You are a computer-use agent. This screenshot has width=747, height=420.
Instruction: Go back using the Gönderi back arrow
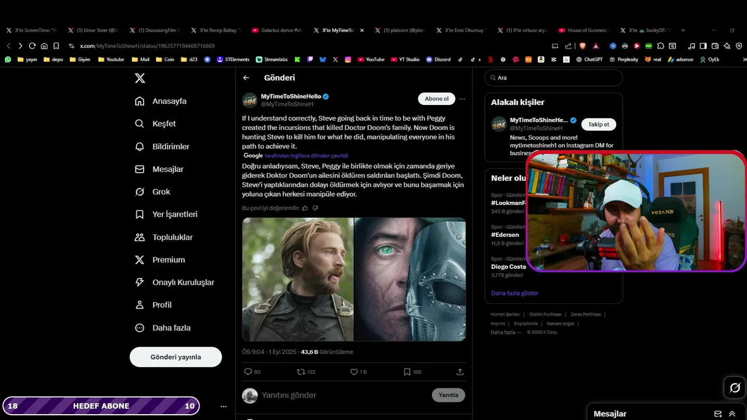pos(246,78)
